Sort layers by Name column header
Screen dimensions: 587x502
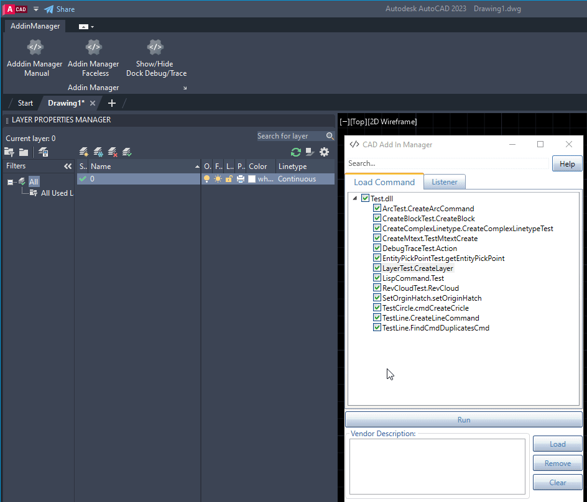144,167
